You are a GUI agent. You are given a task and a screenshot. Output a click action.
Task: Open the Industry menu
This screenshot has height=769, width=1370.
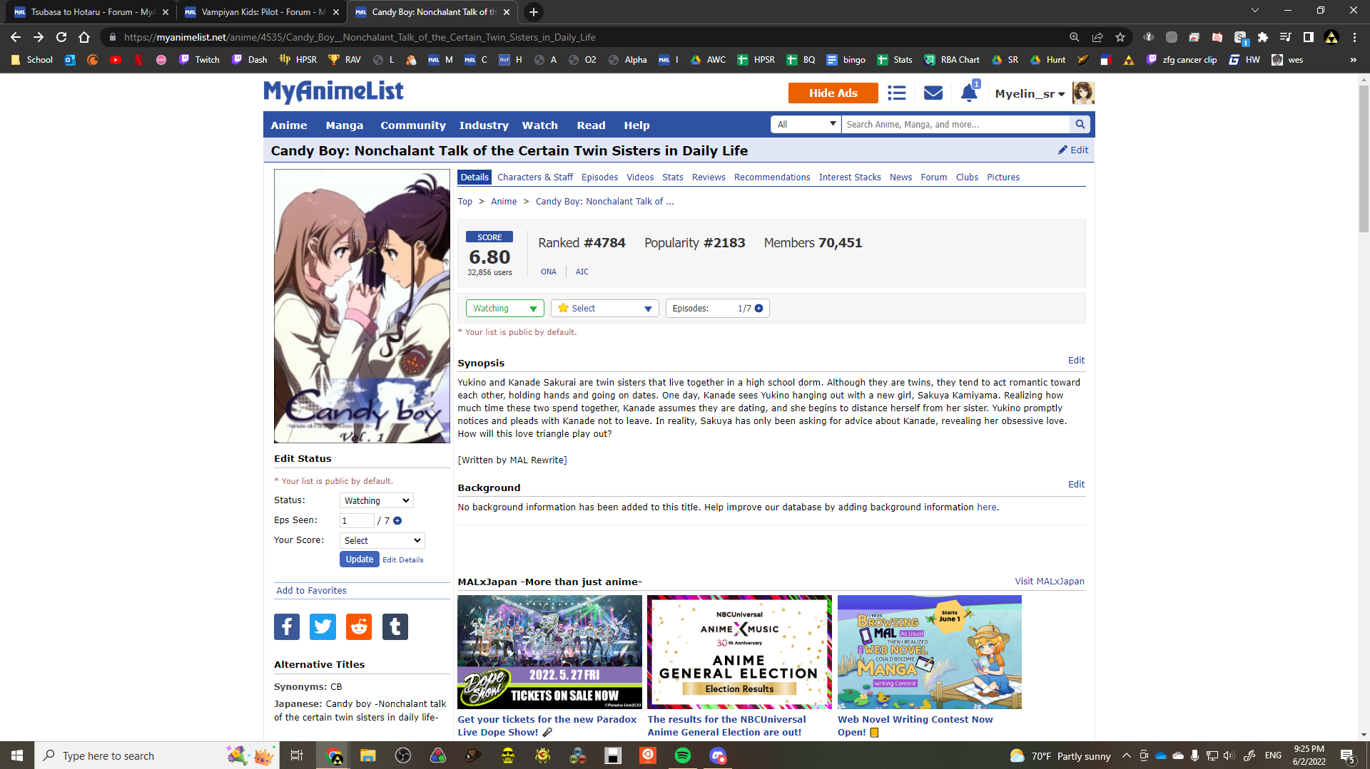tap(484, 125)
